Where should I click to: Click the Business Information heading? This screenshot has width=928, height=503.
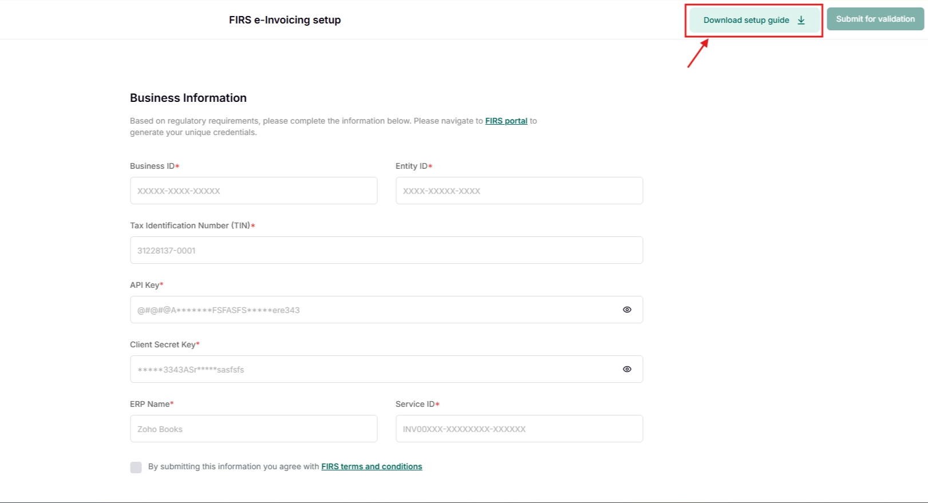coord(188,98)
